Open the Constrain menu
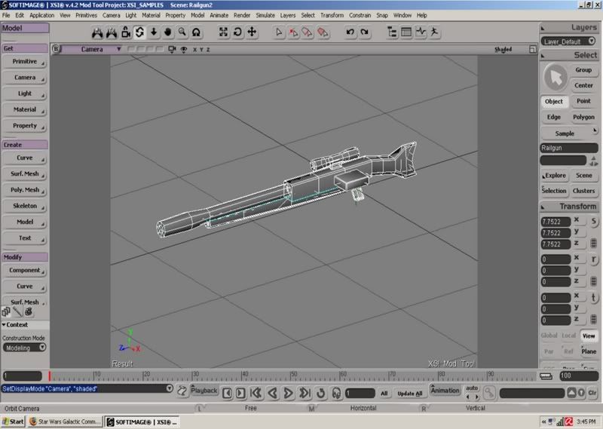This screenshot has width=603, height=429. coord(360,15)
